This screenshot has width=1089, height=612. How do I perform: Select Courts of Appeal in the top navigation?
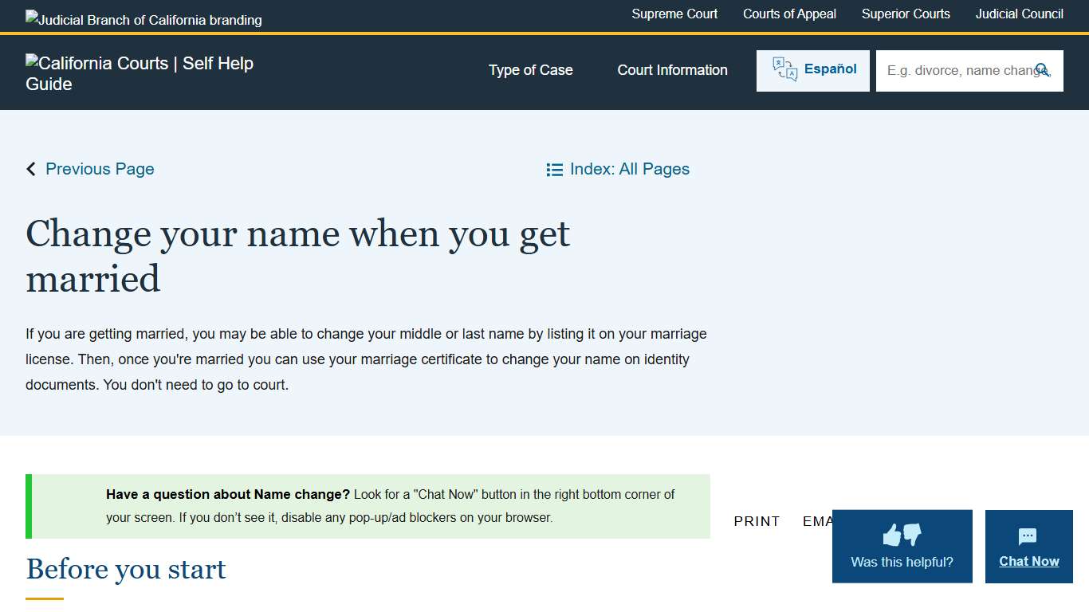coord(789,14)
